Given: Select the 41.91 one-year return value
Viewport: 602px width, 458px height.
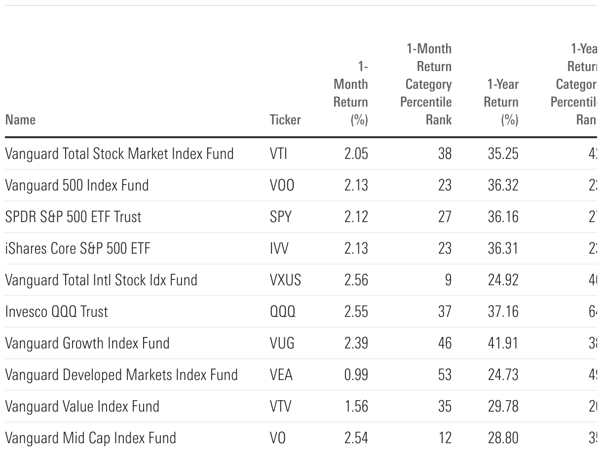Looking at the screenshot, I should click(x=503, y=343).
